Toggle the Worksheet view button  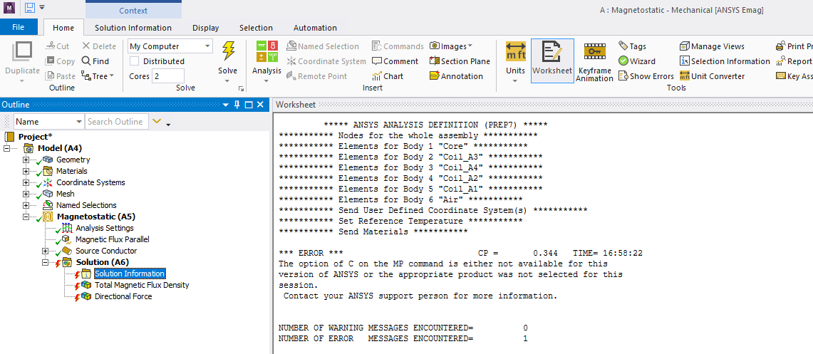click(552, 60)
